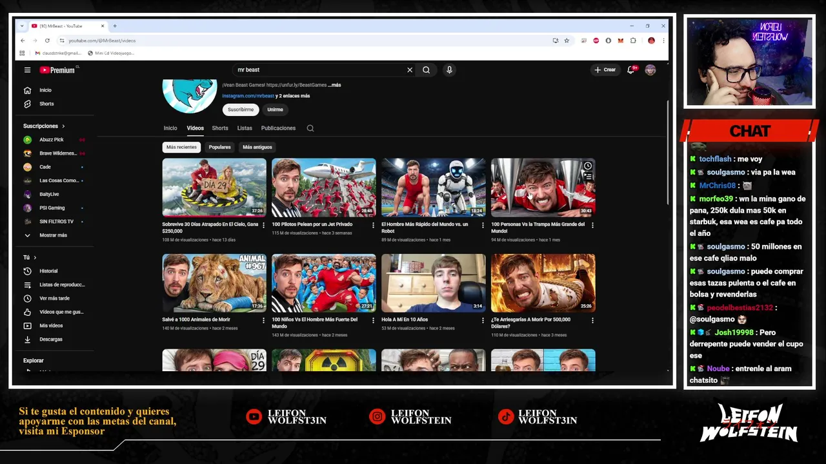Screen dimensions: 826x464
Task: Open the lion Animal #967 thumbnail
Action: (x=214, y=283)
